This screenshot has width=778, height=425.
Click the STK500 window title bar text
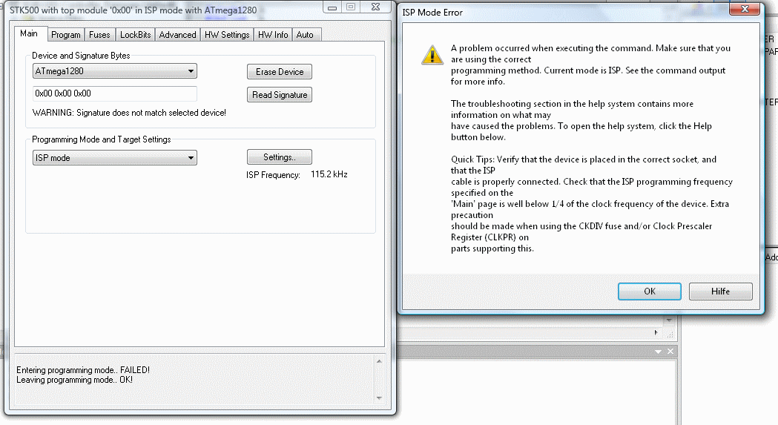(133, 10)
